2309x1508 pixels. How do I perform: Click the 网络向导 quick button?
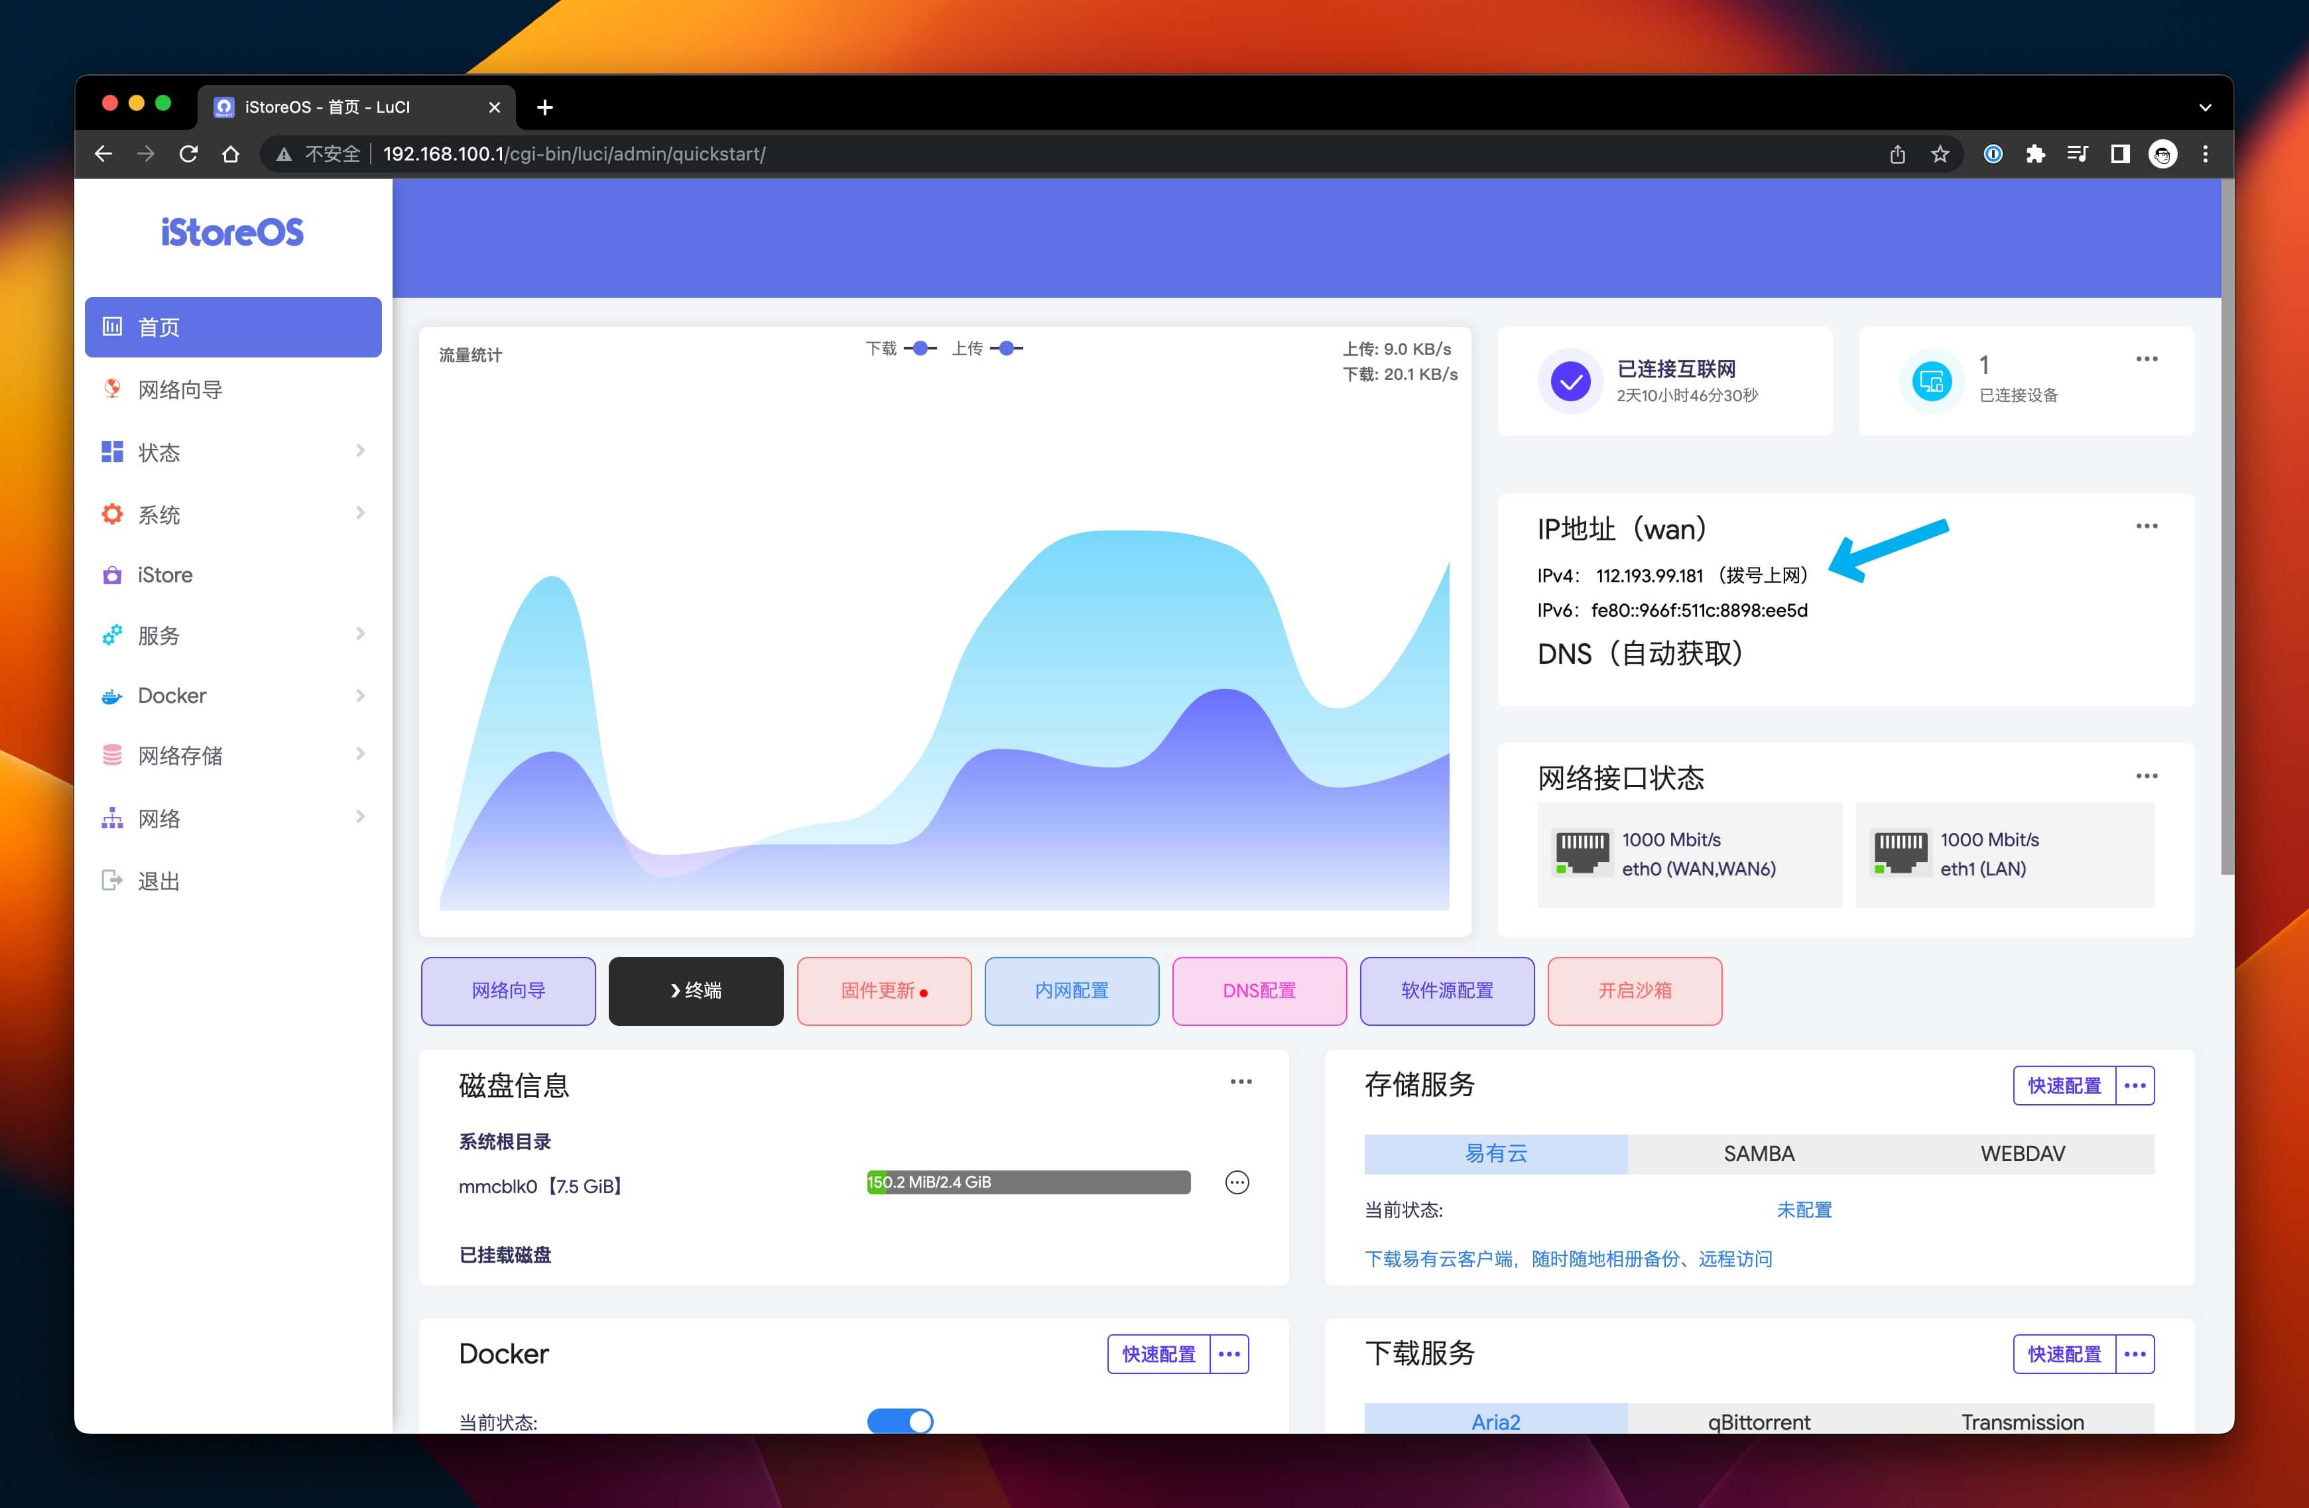(x=509, y=990)
